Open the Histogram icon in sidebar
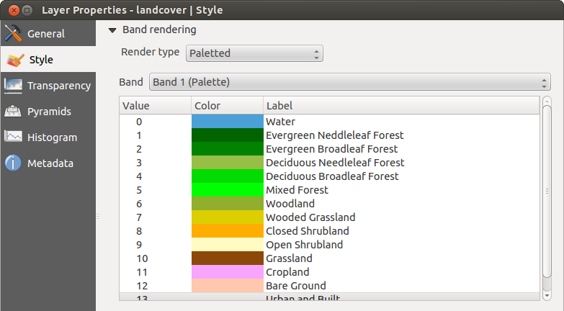The width and height of the screenshot is (564, 311). (13, 138)
